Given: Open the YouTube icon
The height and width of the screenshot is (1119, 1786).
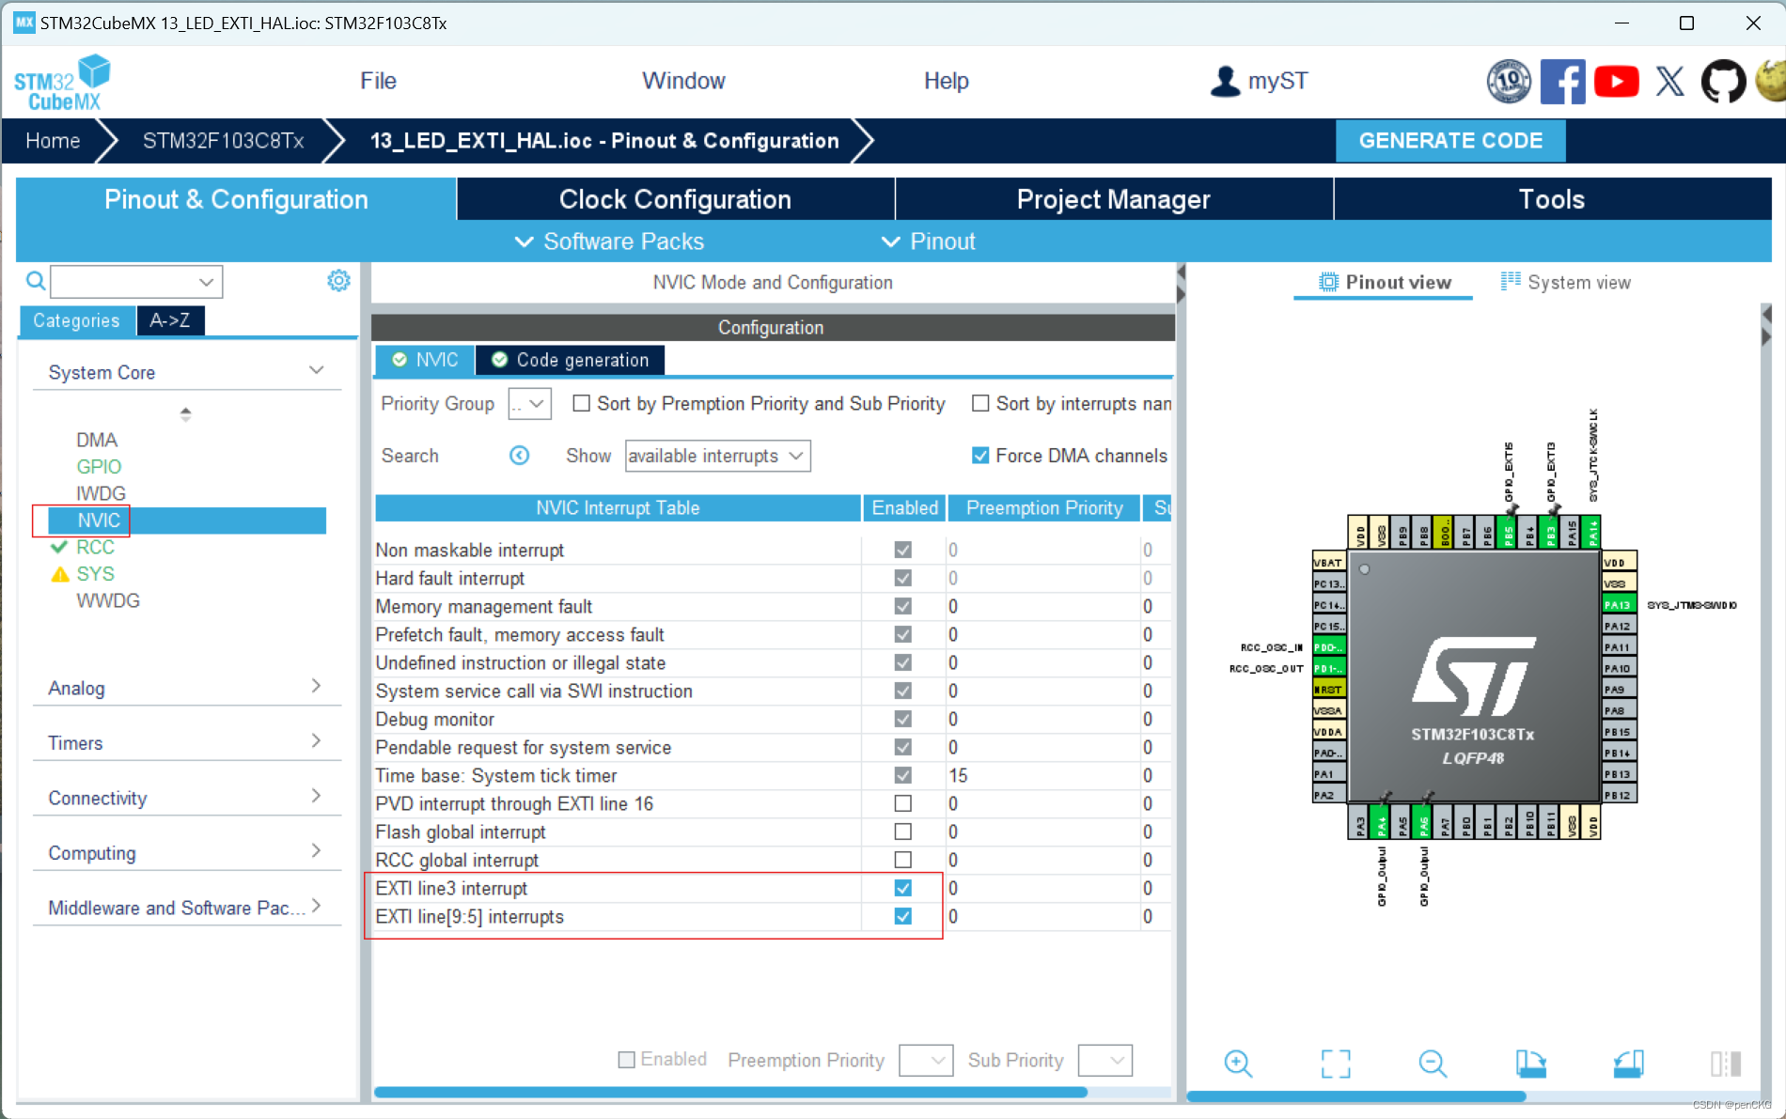Looking at the screenshot, I should [1616, 82].
